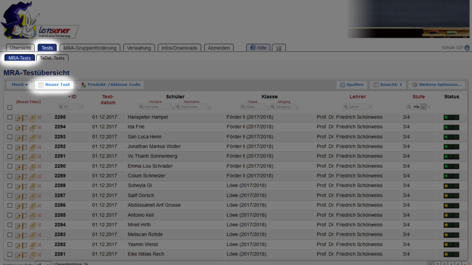This screenshot has width=472, height=265.
Task: Clear the Lehrer filter with its X icon
Action: [x=372, y=107]
